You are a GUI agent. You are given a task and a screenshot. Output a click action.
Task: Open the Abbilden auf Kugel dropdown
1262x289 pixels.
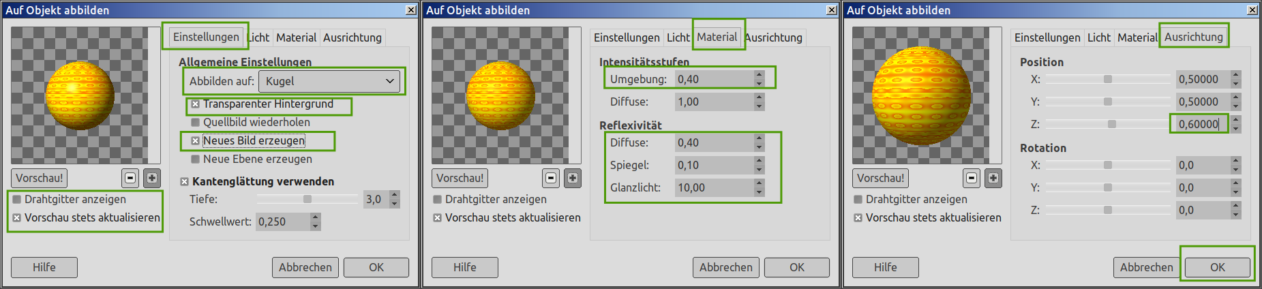coord(329,81)
